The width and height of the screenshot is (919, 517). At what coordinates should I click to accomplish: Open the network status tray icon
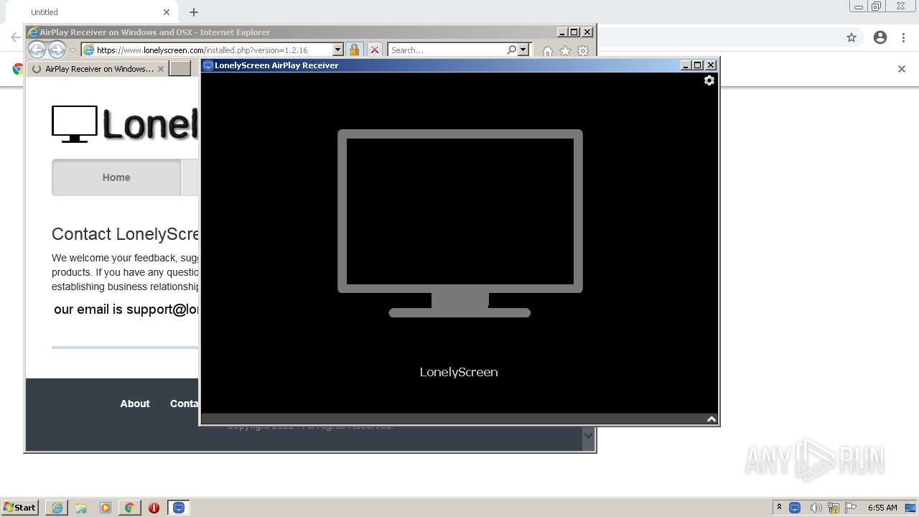[834, 508]
